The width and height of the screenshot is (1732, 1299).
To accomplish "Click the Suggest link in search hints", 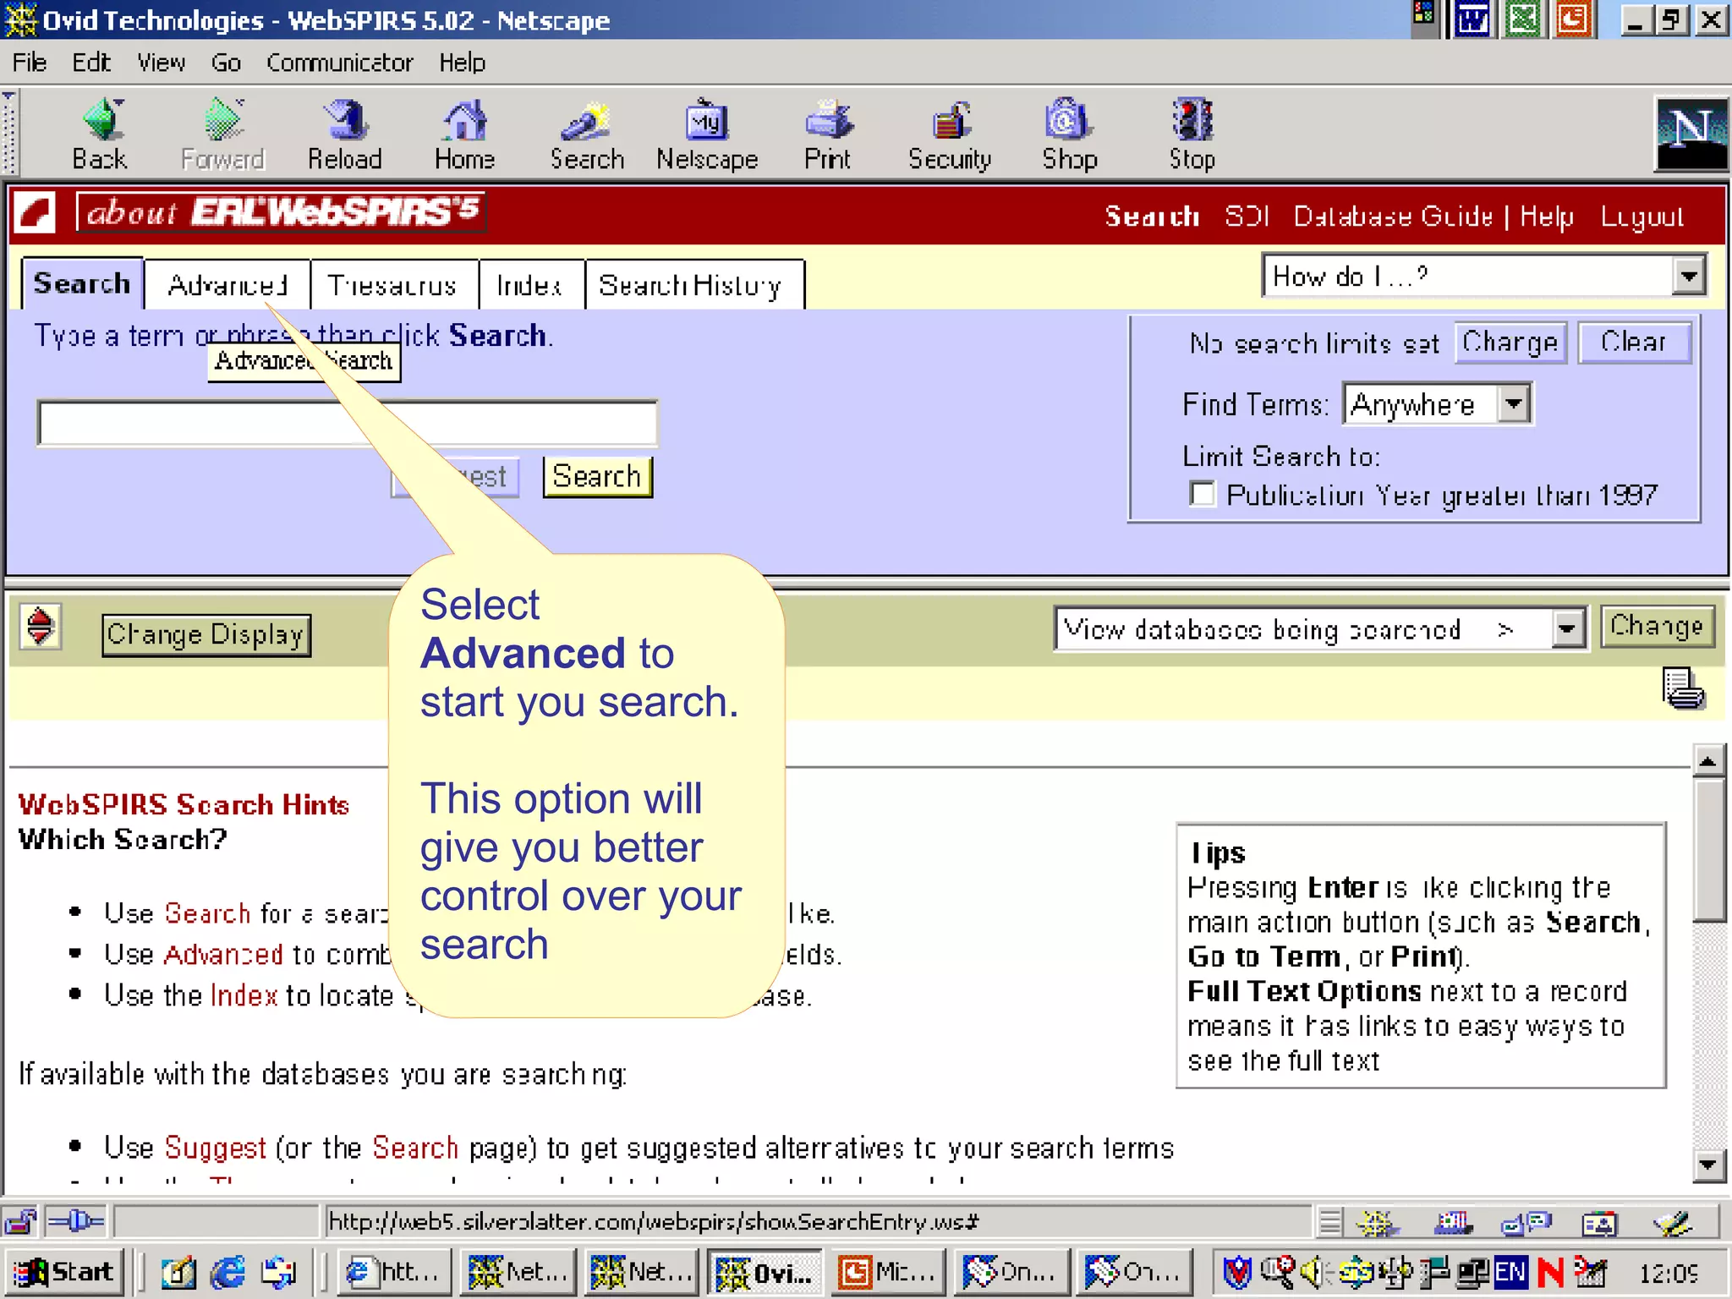I will click(x=215, y=1148).
